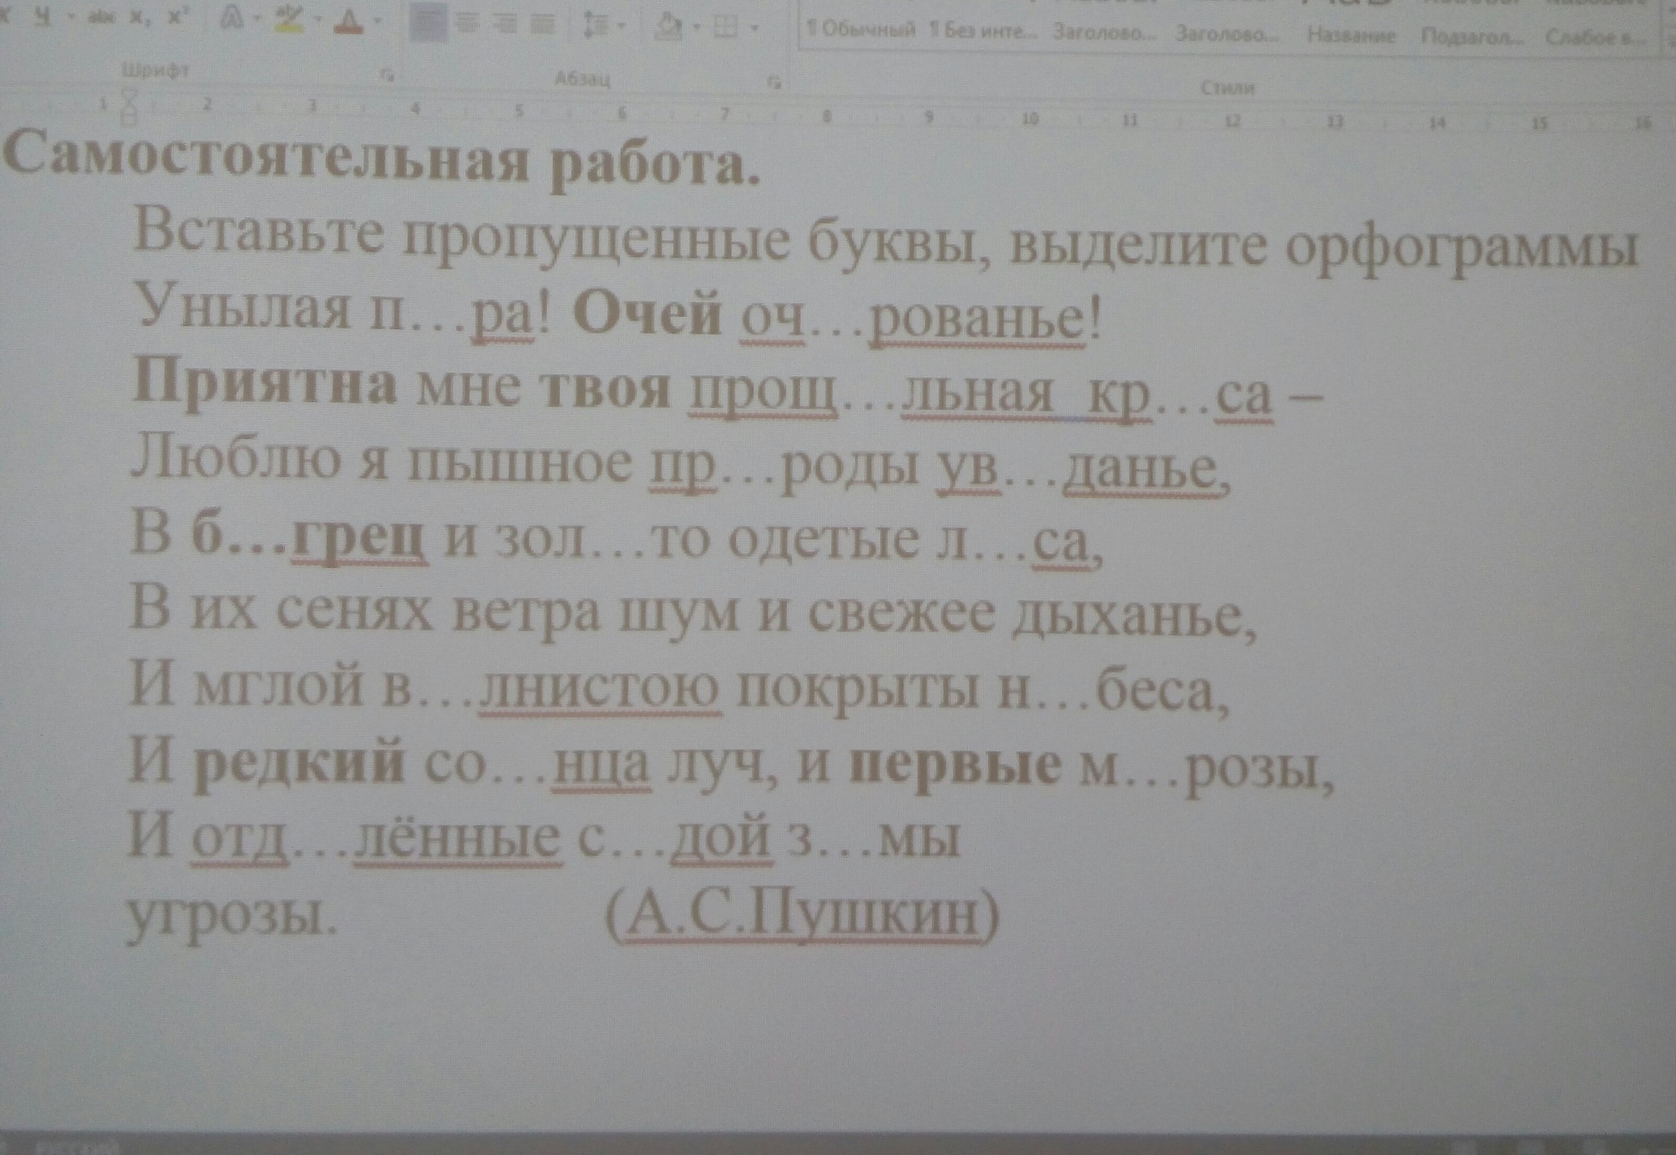1676x1155 pixels.
Task: Click the heading Самостоятельная работа.
Action: (382, 161)
